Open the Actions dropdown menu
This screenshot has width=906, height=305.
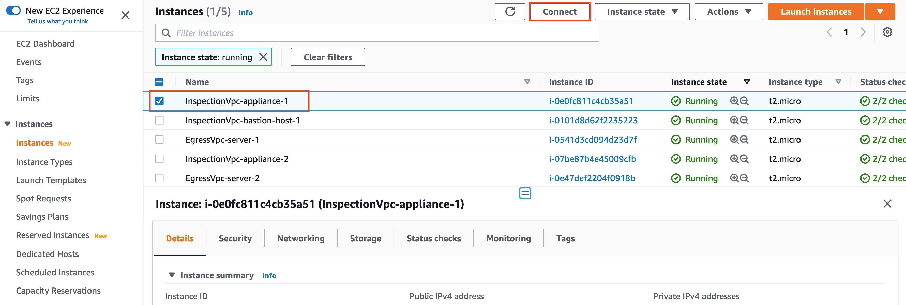[x=729, y=12]
